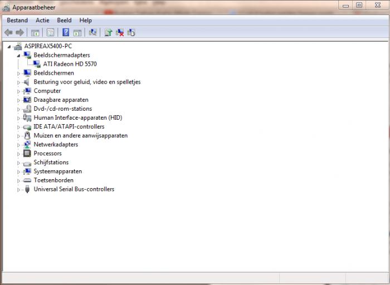Click the mouse icon beside Muizen

pos(27,135)
